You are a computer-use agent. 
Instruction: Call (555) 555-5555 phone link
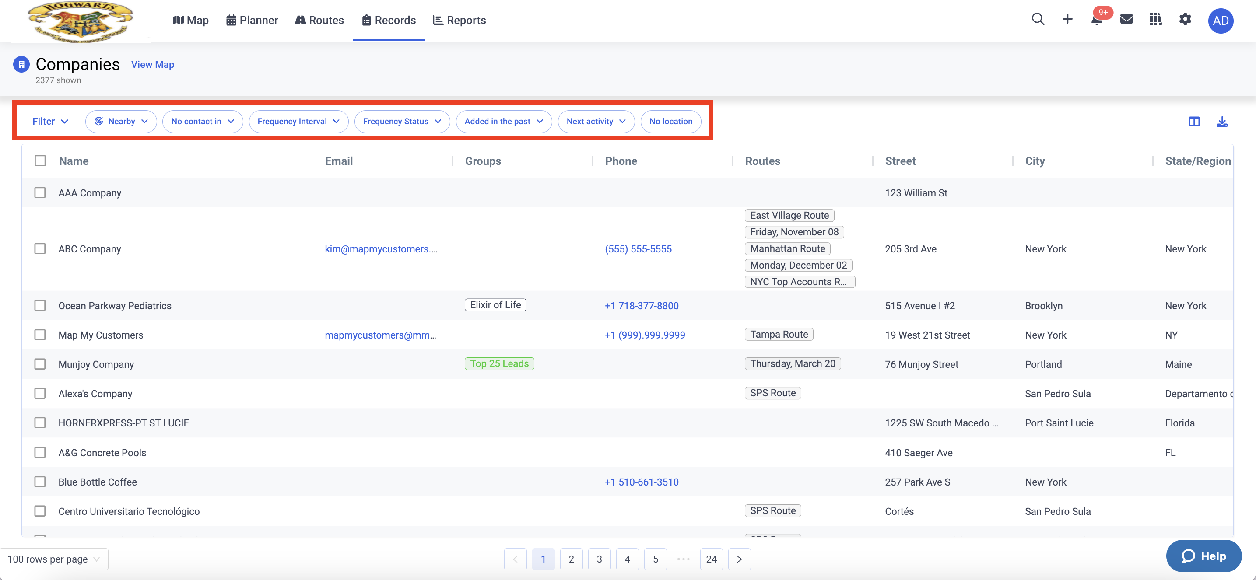[638, 248]
